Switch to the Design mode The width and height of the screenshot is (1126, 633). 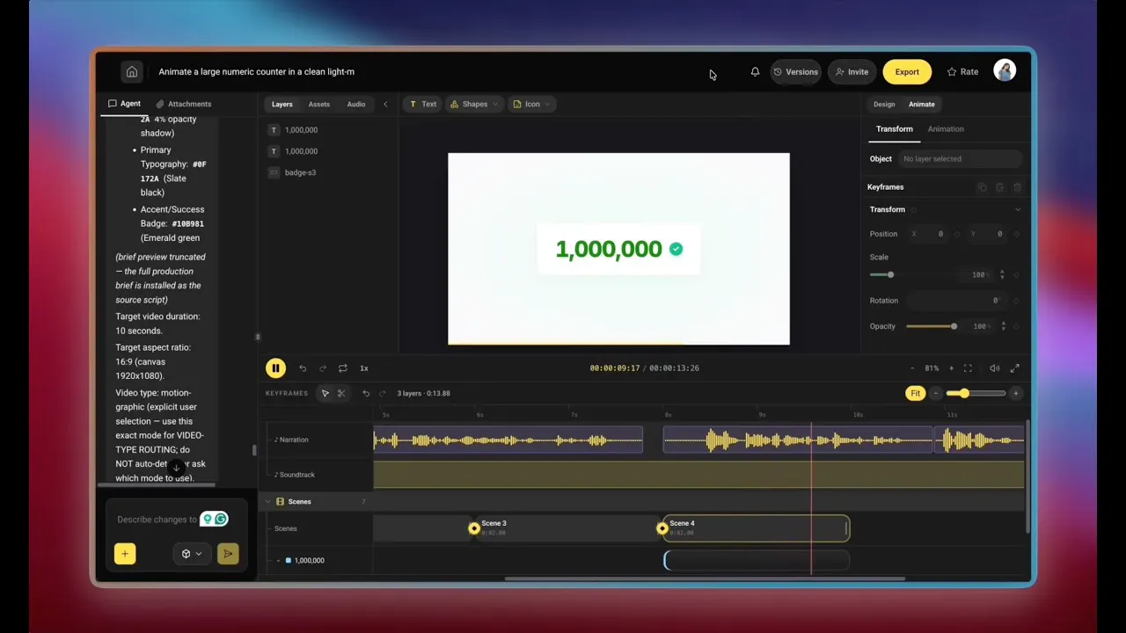click(884, 104)
